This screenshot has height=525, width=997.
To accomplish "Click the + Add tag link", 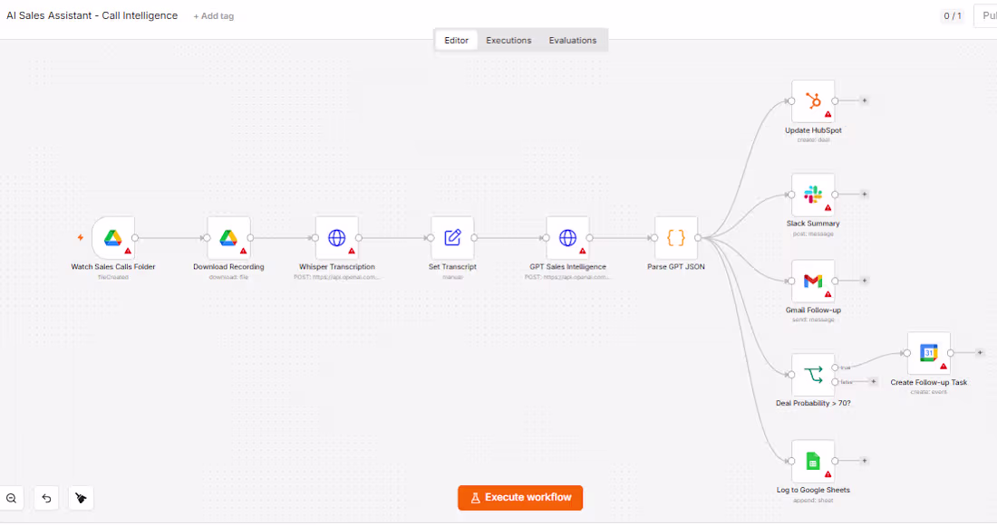I will [214, 16].
